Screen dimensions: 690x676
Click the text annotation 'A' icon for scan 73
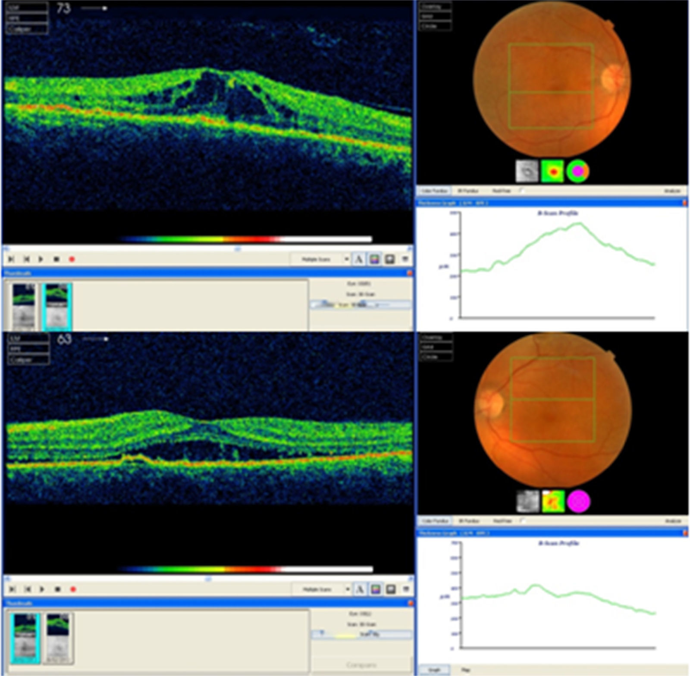tap(358, 259)
